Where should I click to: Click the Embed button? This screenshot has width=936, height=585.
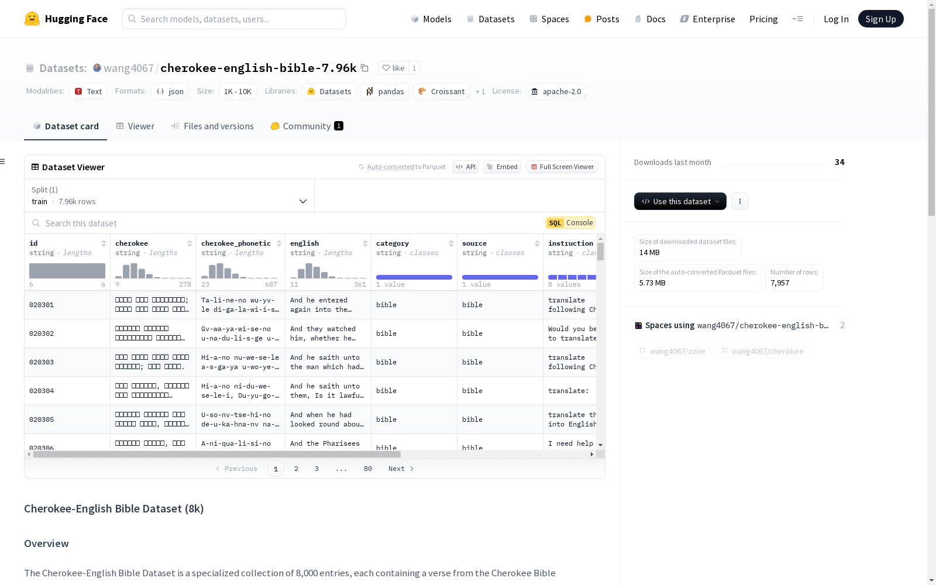[x=502, y=167]
